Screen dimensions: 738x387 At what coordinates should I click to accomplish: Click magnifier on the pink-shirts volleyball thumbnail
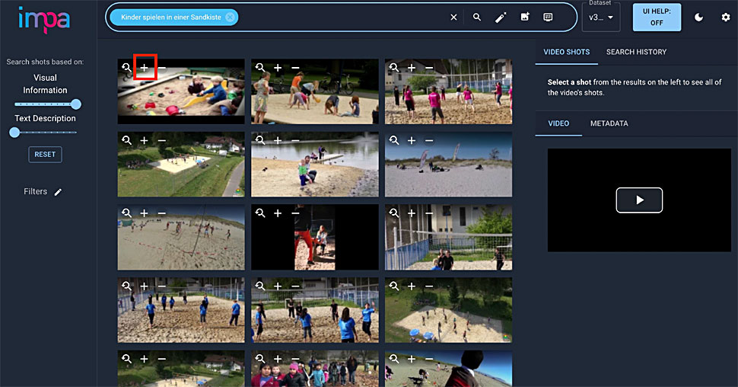tap(394, 68)
